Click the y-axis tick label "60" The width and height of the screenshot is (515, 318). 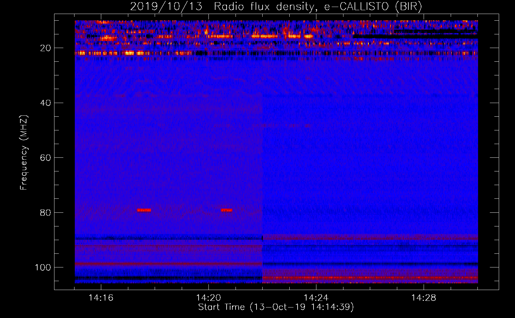point(46,158)
